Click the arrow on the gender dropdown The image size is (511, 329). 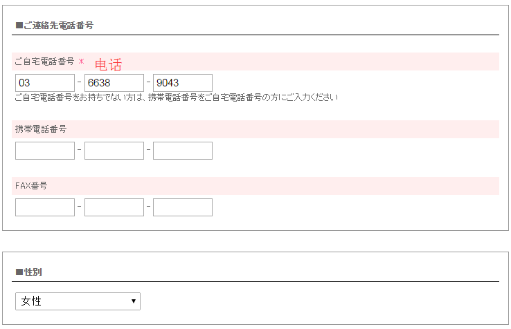click(133, 301)
